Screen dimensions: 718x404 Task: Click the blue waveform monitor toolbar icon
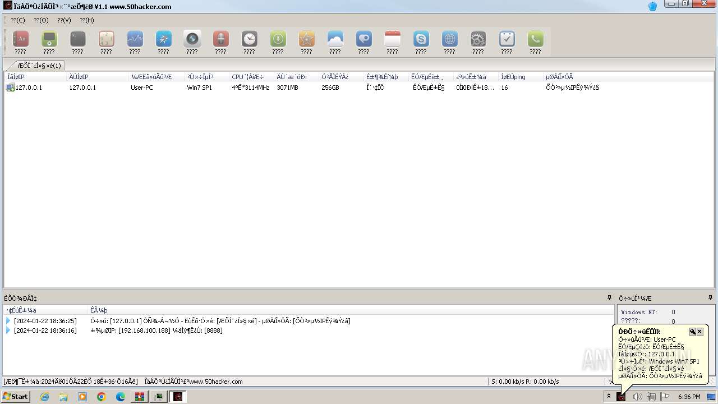pos(135,39)
